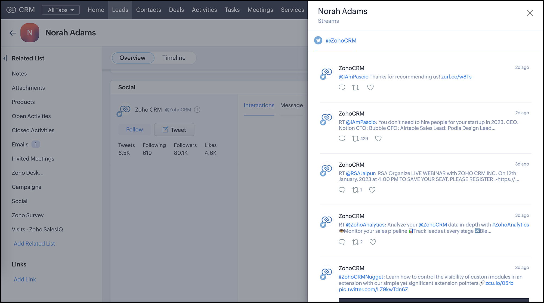The width and height of the screenshot is (544, 303).
Task: Like the first ZohoCRM tweet
Action: click(370, 87)
